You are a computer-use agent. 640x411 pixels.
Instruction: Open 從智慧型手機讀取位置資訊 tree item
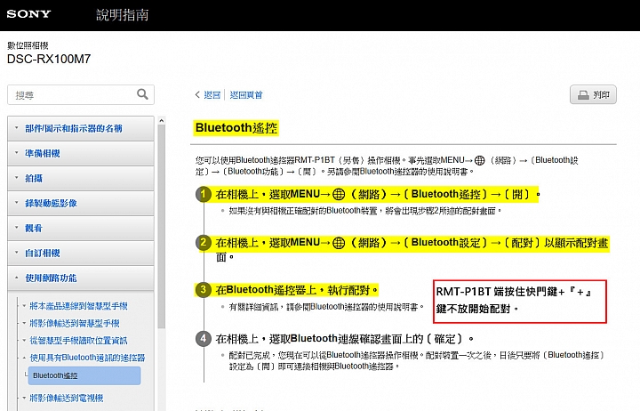click(x=78, y=341)
